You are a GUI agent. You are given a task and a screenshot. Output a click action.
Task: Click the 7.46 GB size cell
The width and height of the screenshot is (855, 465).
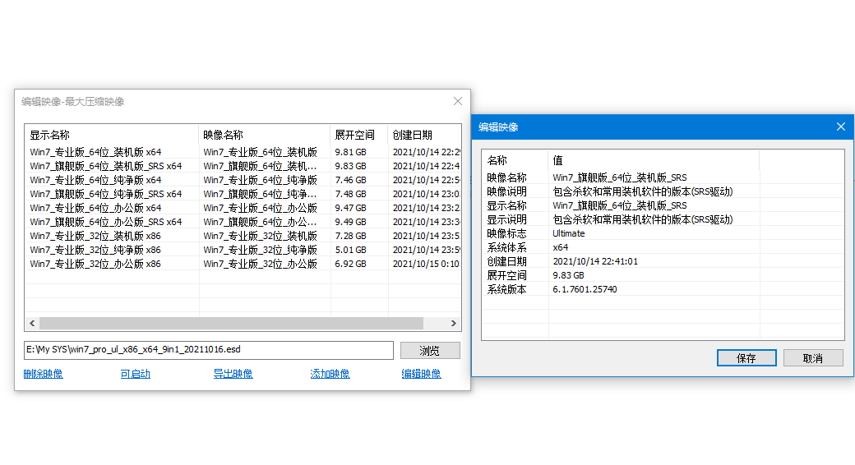[x=350, y=180]
